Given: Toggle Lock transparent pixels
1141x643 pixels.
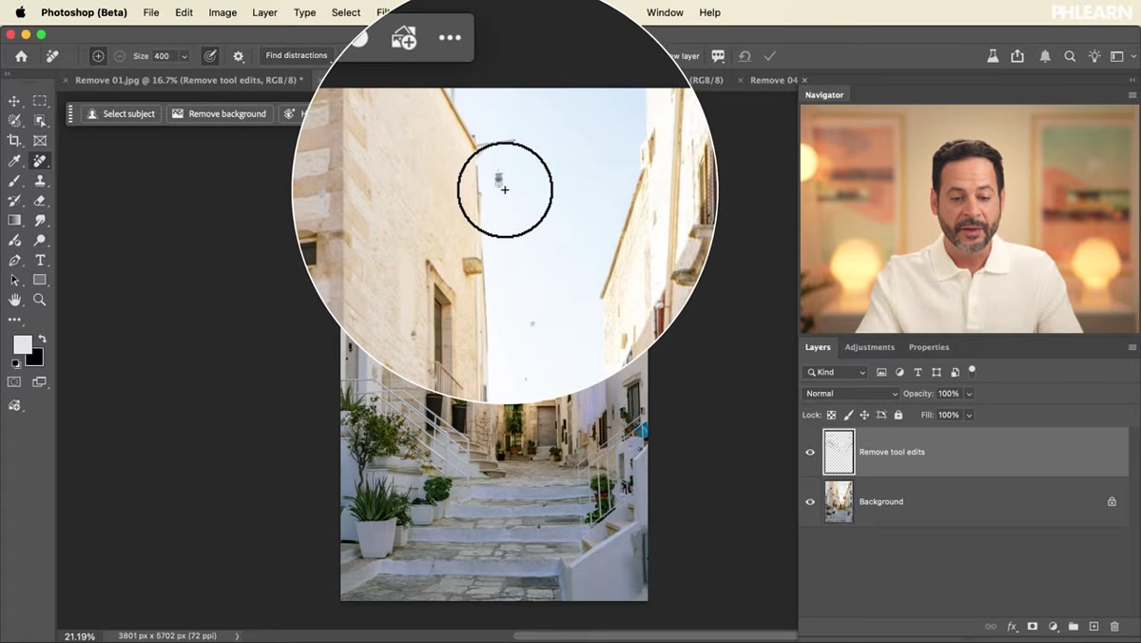Looking at the screenshot, I should [831, 415].
